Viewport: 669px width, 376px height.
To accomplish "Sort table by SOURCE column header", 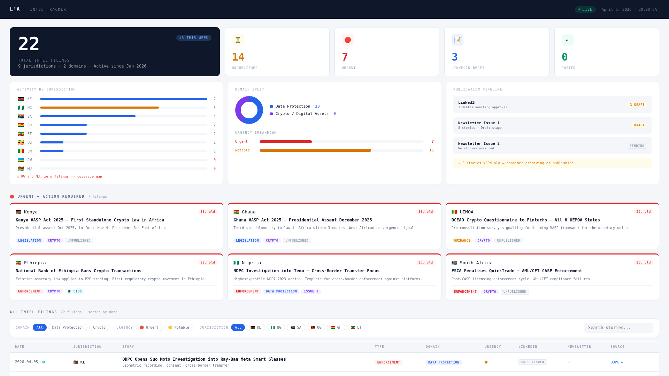I will click(x=617, y=347).
